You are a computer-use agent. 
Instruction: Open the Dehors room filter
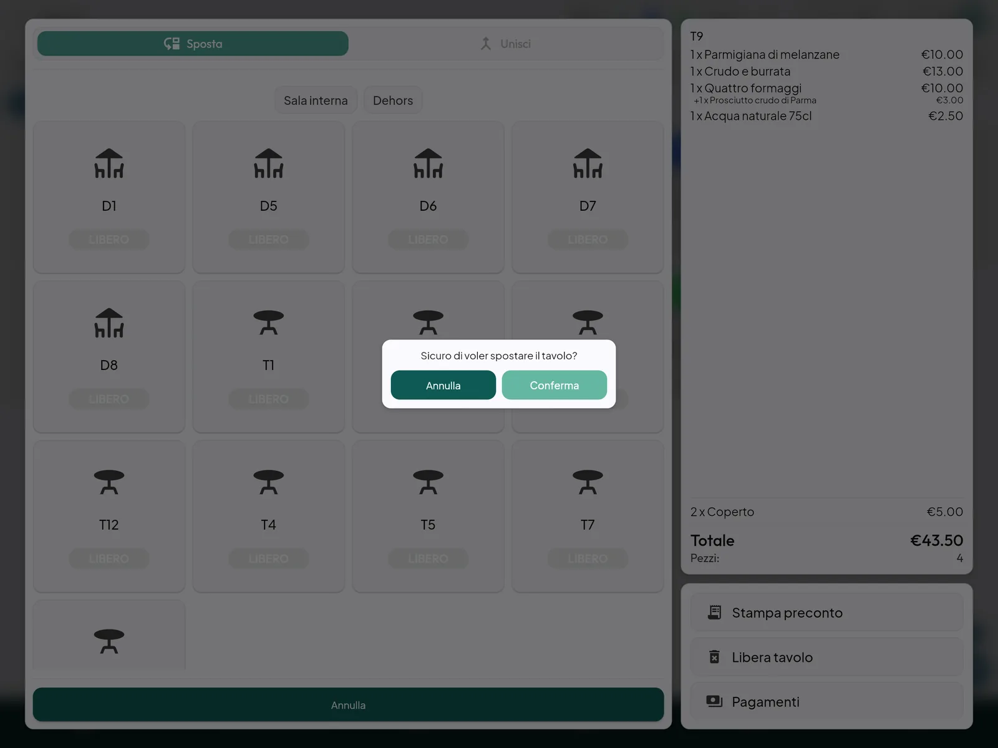393,100
